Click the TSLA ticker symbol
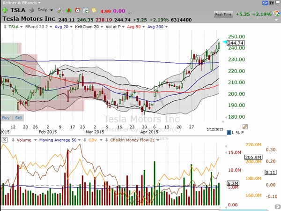 pyautogui.click(x=18, y=10)
